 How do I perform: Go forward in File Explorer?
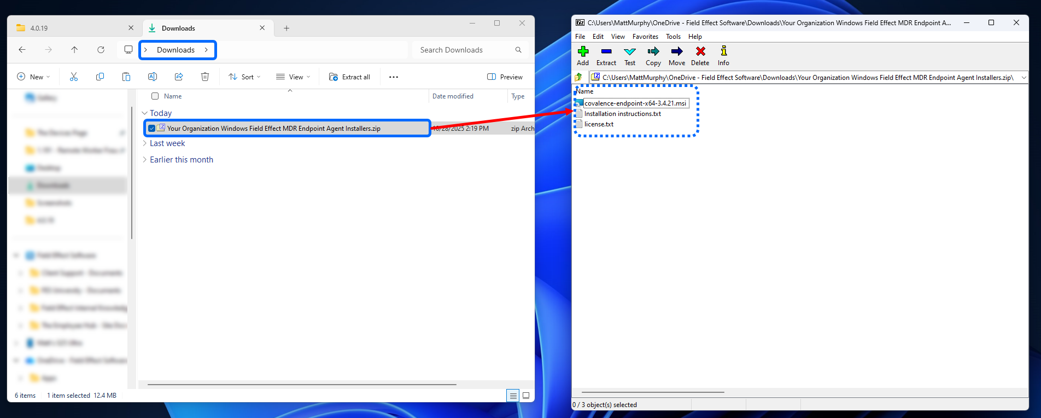tap(48, 50)
